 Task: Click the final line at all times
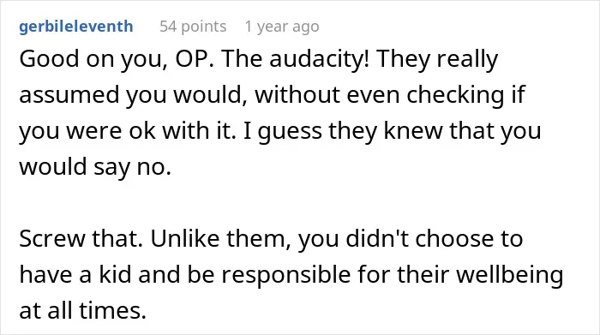pyautogui.click(x=82, y=310)
